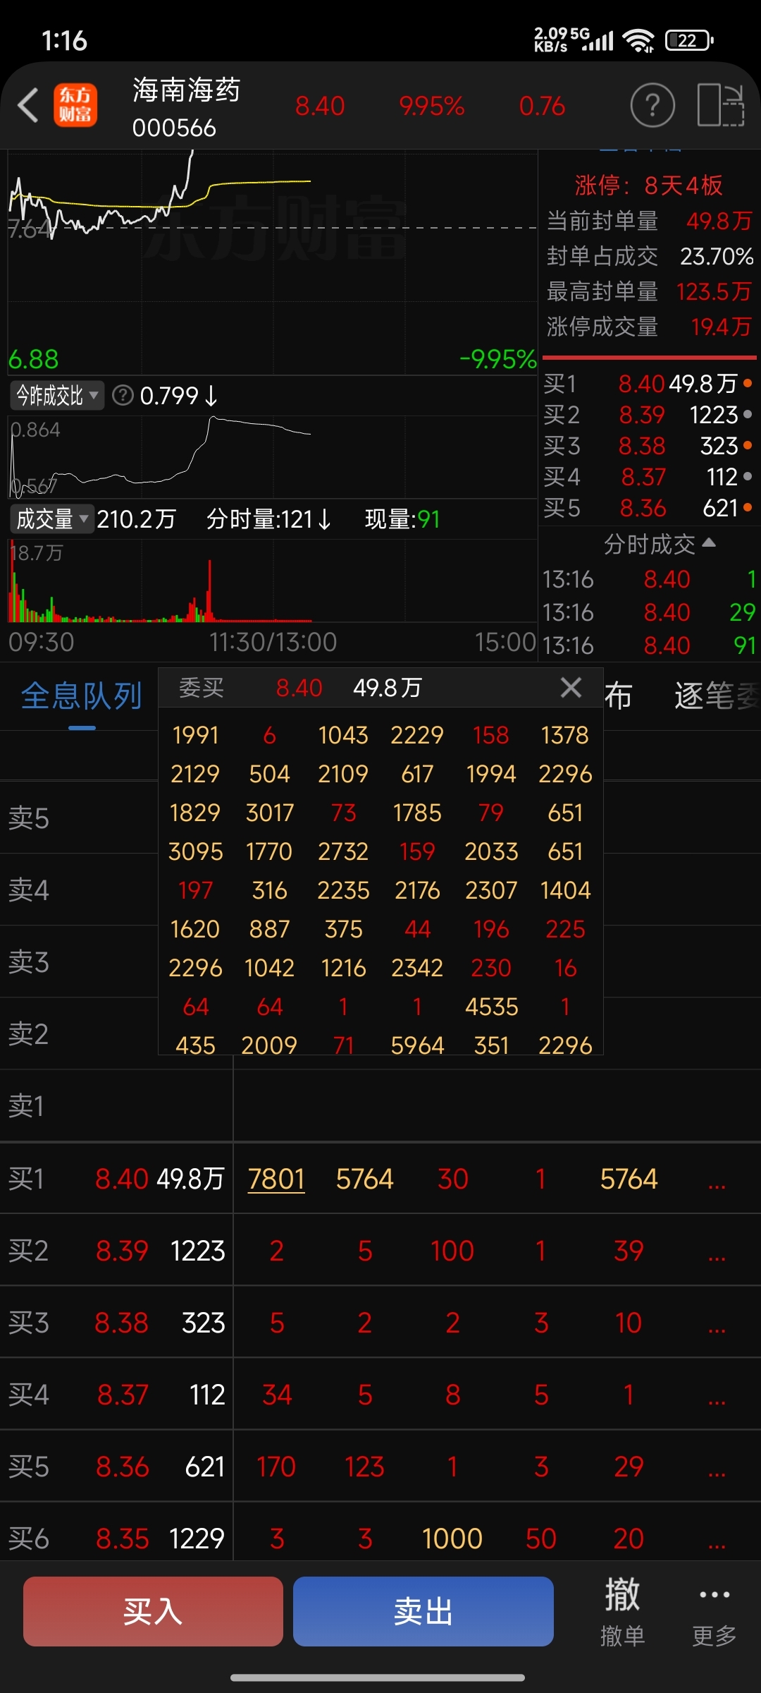This screenshot has width=761, height=1693.
Task: Open the 成交量 indicator dropdown
Action: tap(51, 519)
